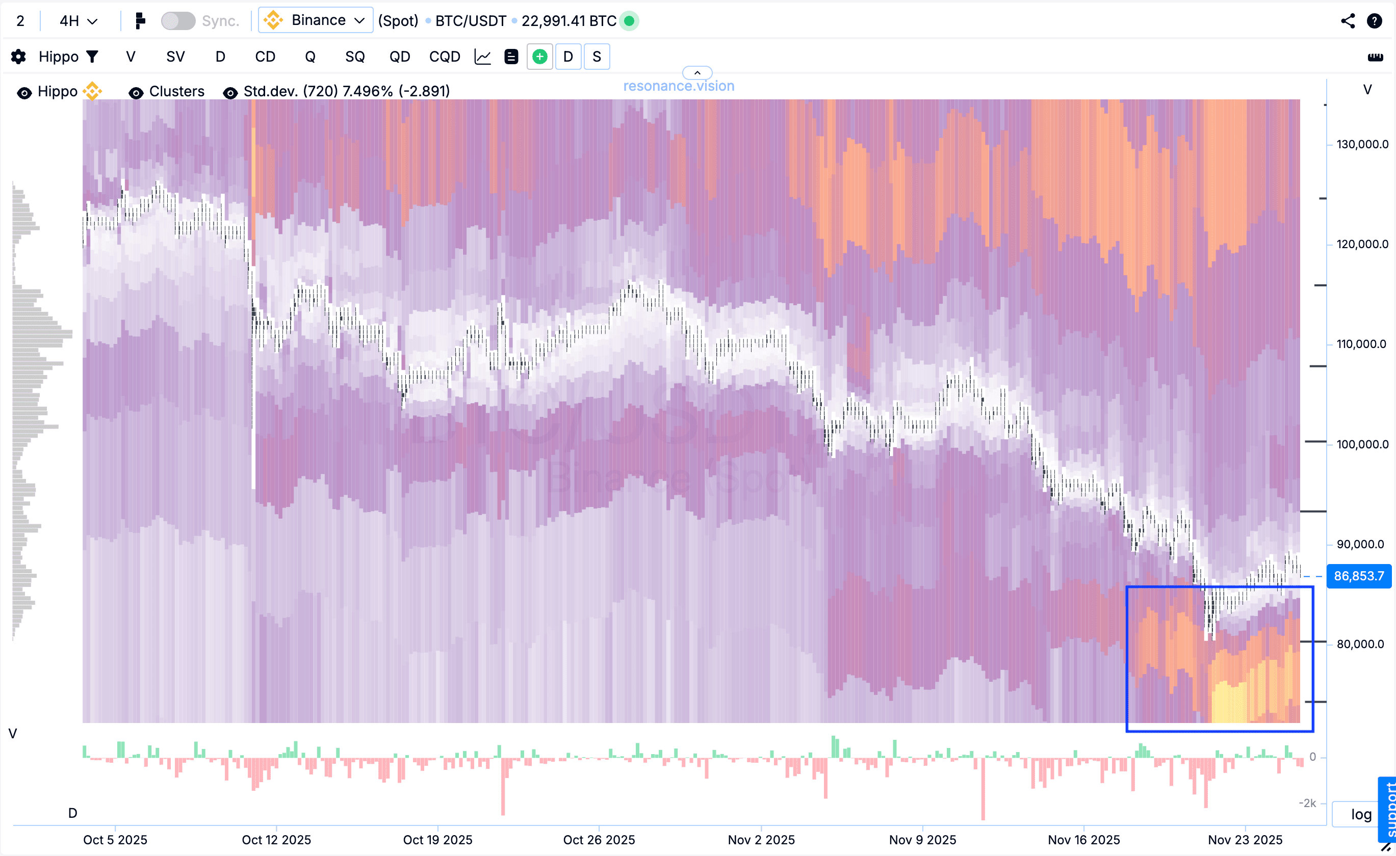
Task: Click the log scale button
Action: tap(1361, 814)
